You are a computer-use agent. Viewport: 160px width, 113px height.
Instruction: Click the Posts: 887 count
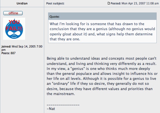click(9, 53)
